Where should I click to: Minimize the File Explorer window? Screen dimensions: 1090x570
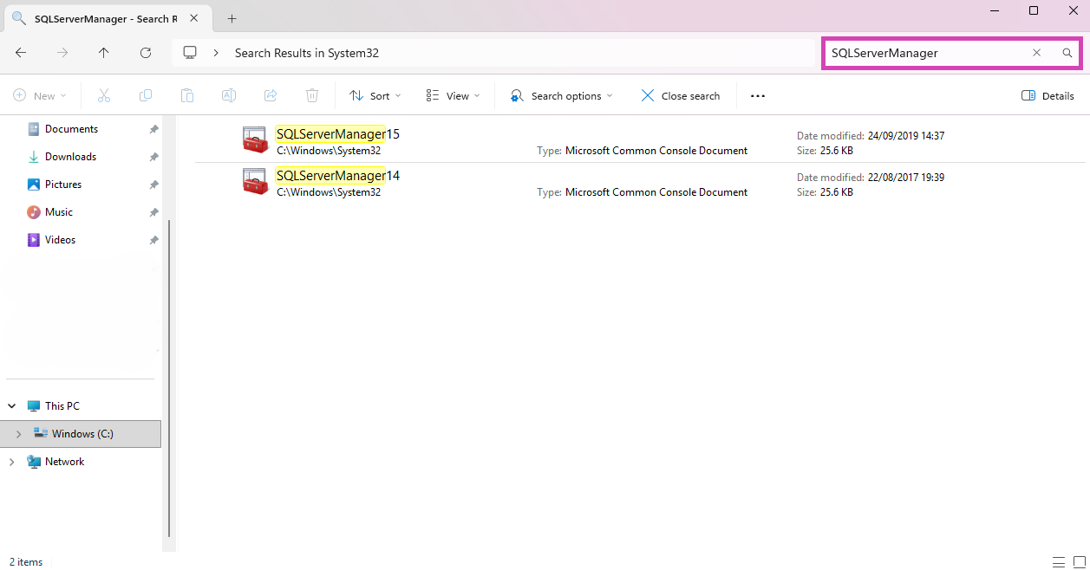coord(994,10)
